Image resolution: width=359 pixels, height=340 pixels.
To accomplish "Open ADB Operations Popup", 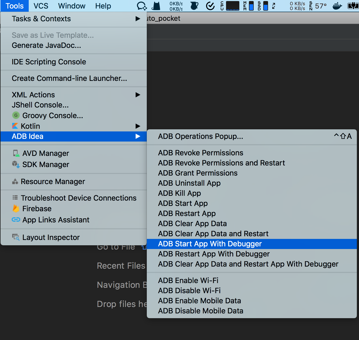I will (201, 136).
